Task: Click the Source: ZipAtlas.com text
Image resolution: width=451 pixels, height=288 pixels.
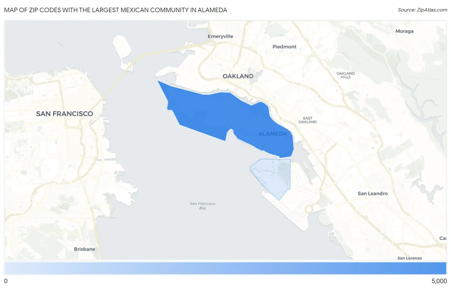Action: (x=422, y=10)
